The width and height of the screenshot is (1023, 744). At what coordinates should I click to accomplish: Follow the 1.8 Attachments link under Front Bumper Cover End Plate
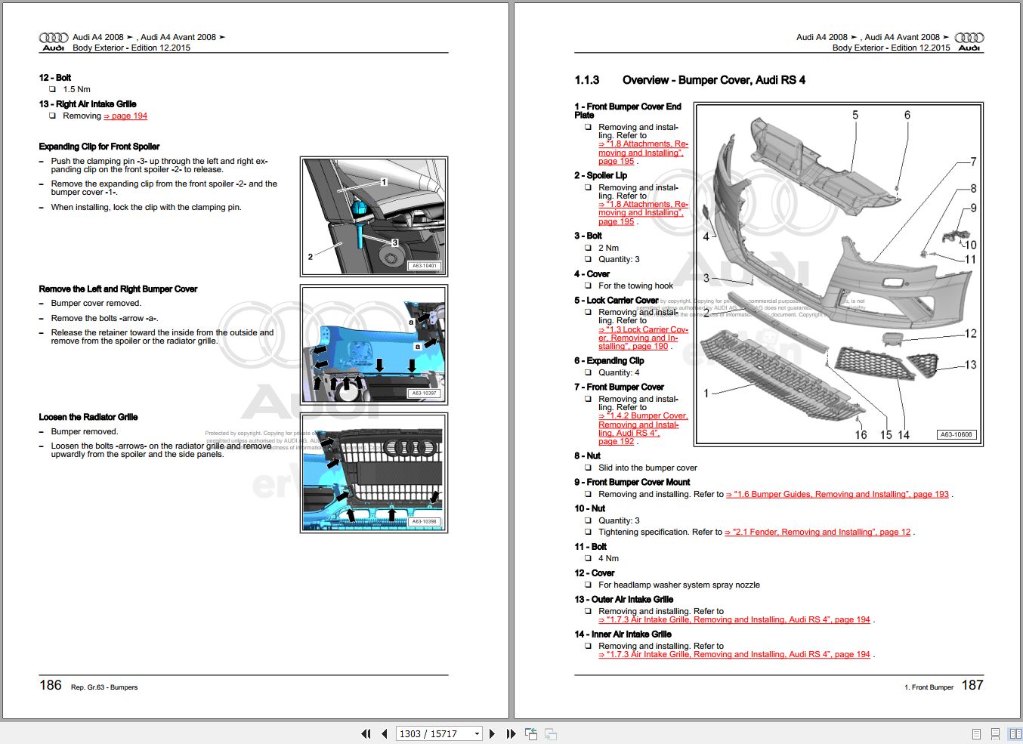tap(643, 153)
